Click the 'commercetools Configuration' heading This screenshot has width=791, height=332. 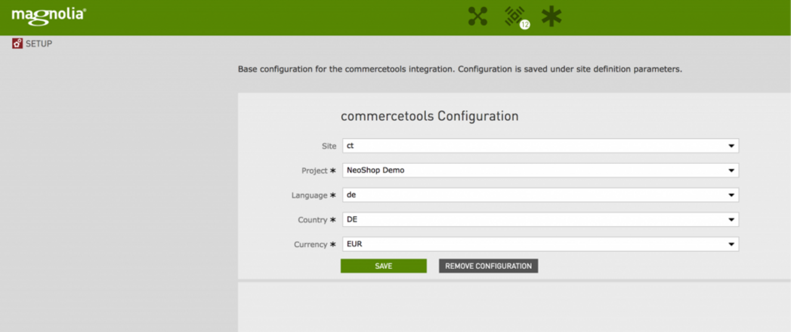[429, 116]
